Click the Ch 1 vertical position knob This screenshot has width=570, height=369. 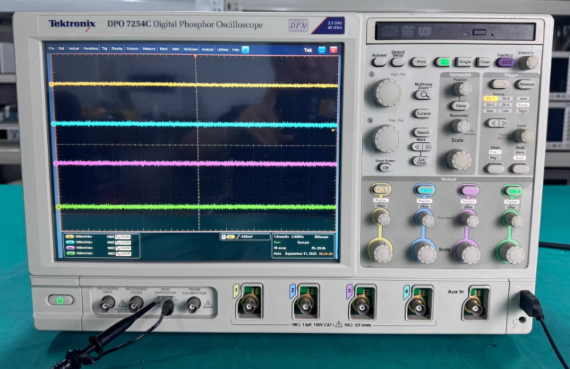[382, 218]
